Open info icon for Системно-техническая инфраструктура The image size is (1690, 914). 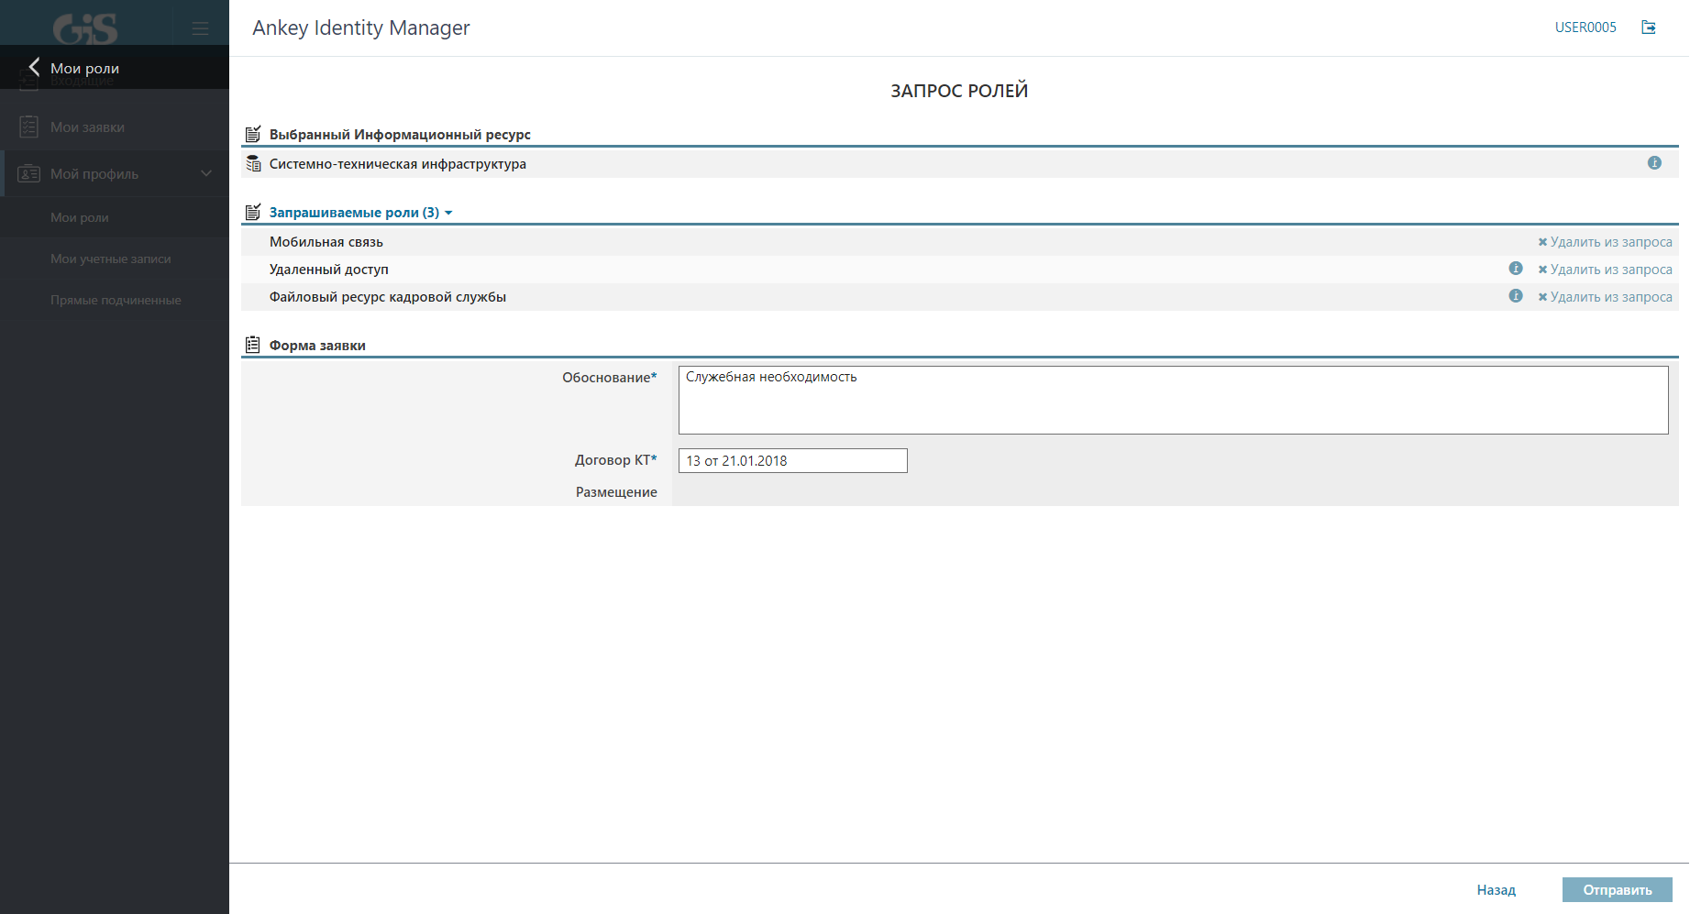click(1654, 163)
